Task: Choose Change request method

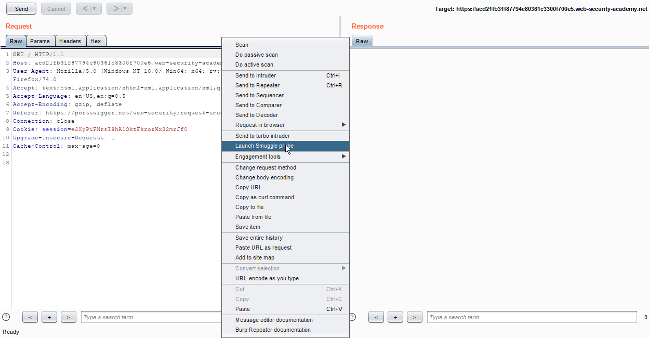Action: pyautogui.click(x=285, y=167)
